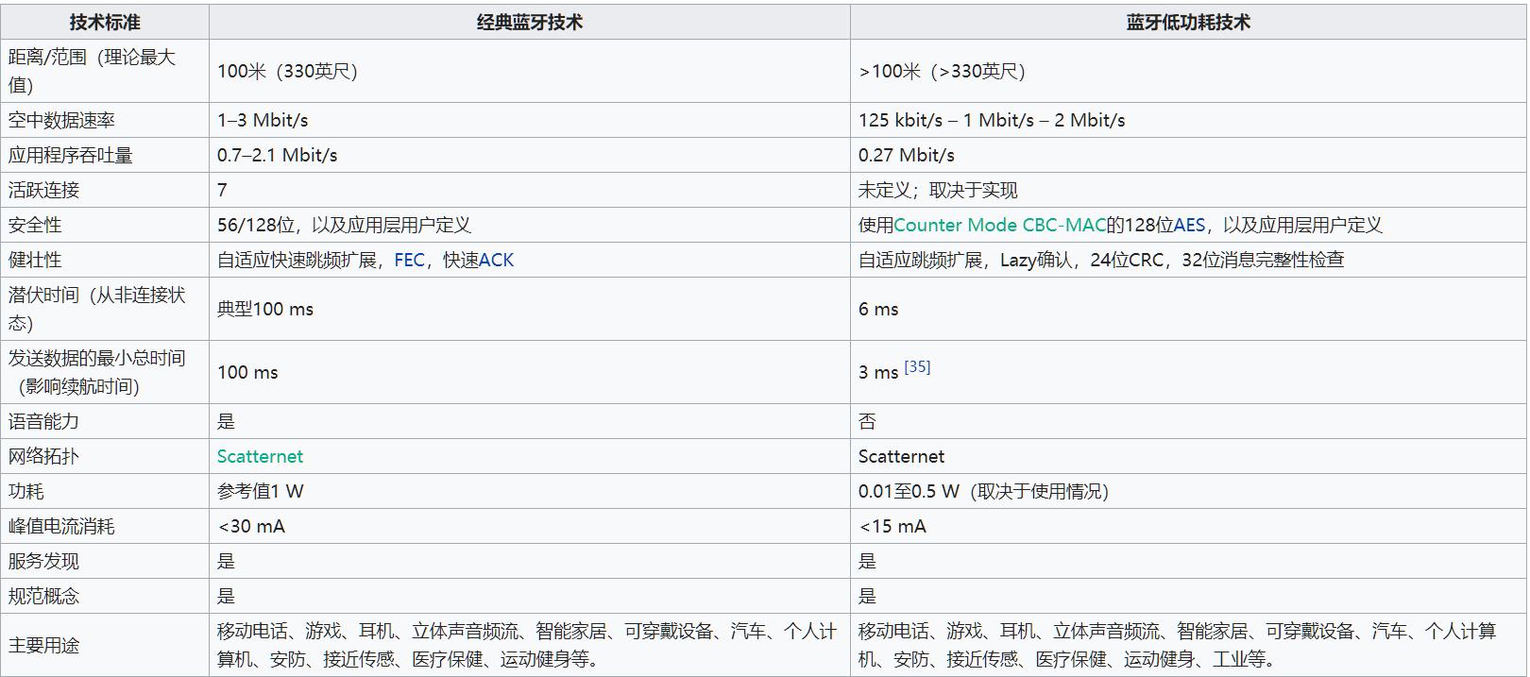Select the 经典蓝牙技术 column header
Viewport: 1530px width, 677px height.
coord(529,22)
